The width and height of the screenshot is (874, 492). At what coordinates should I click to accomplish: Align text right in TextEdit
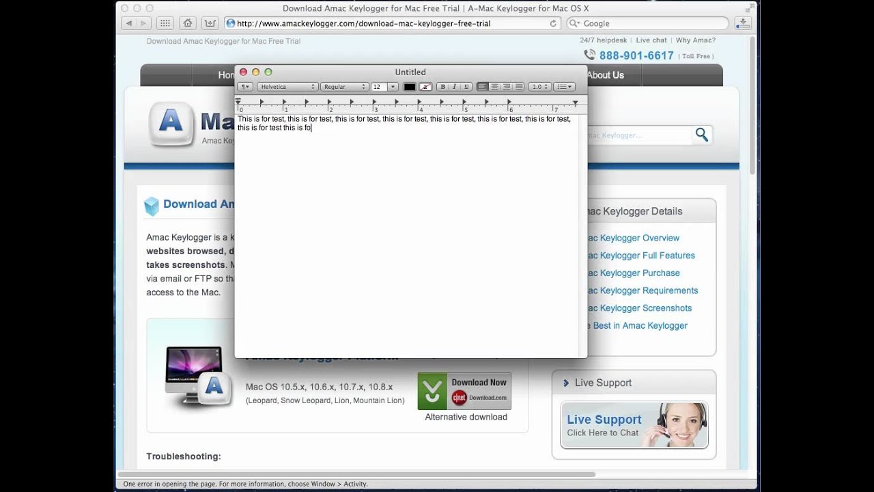pyautogui.click(x=507, y=87)
